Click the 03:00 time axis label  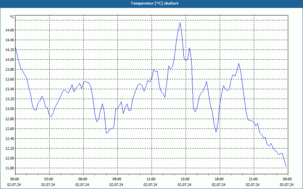coord(49,179)
